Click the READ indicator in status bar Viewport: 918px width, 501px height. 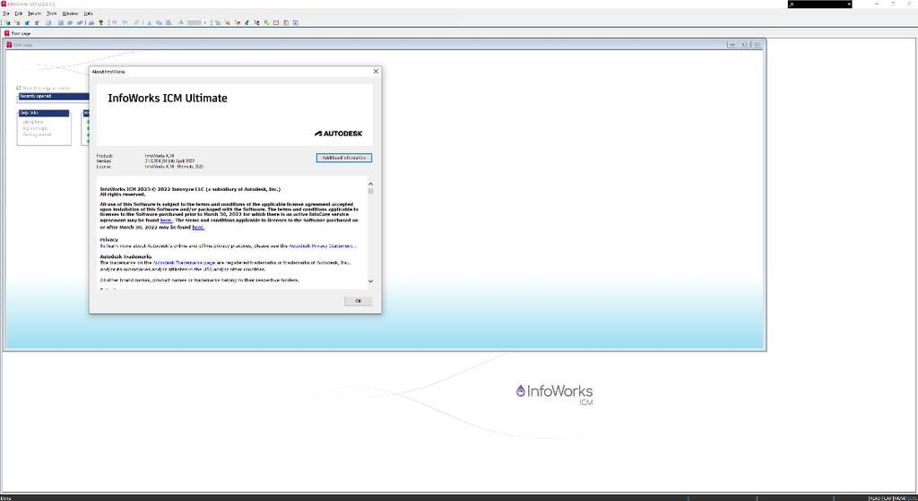coord(875,498)
